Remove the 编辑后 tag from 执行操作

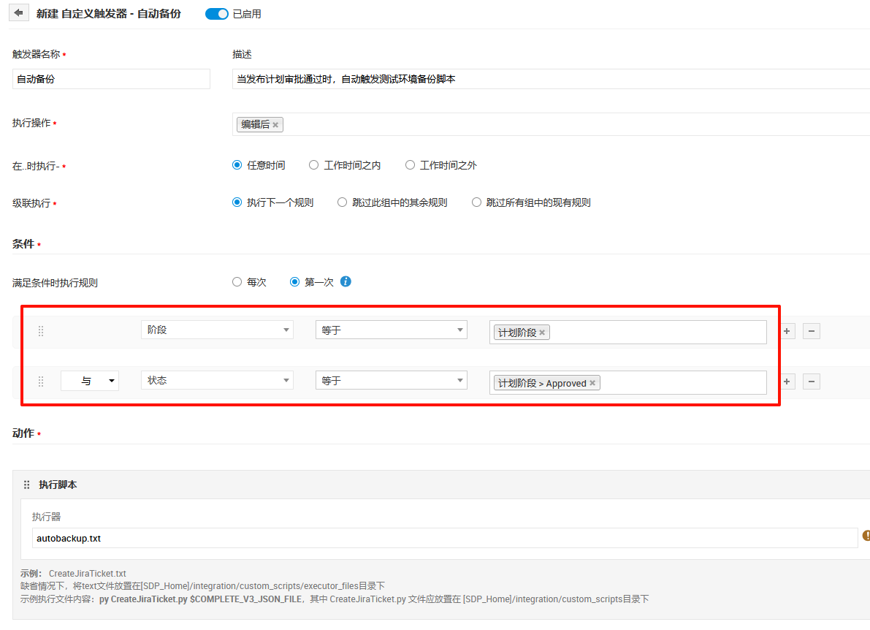[275, 124]
